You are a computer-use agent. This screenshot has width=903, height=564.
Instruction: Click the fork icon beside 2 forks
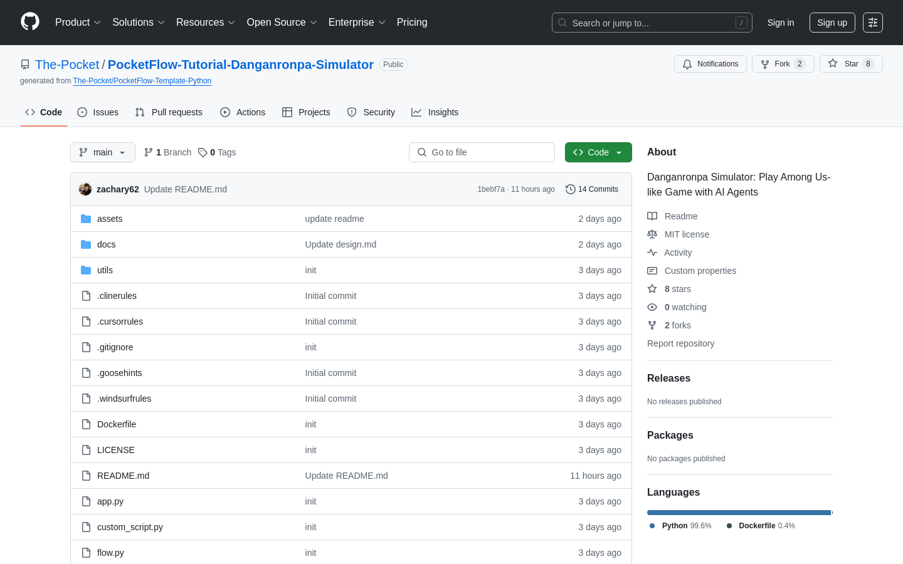[x=652, y=325]
